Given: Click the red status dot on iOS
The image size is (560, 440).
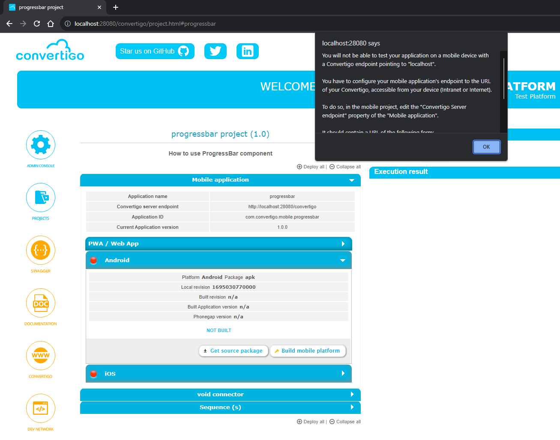Looking at the screenshot, I should 93,374.
